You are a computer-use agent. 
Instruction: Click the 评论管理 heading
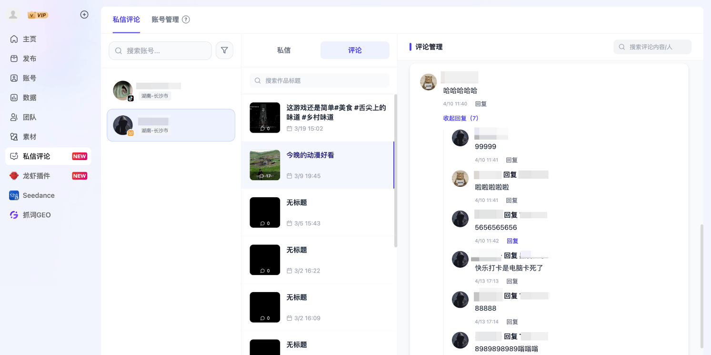(x=429, y=47)
